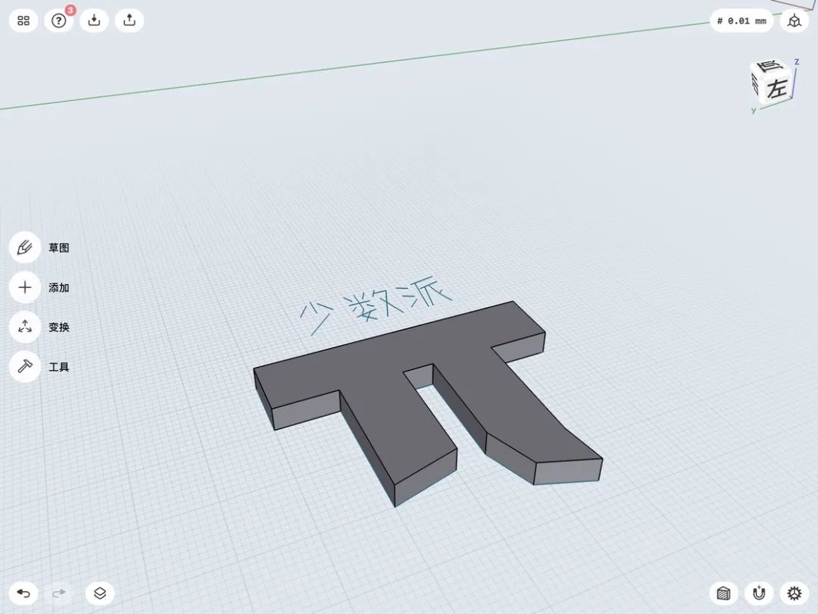This screenshot has width=818, height=614.
Task: Open the 草图 menu label
Action: coord(59,248)
